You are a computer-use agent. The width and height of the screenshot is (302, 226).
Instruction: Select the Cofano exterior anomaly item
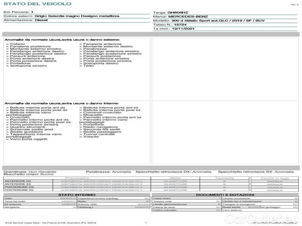[15, 44]
